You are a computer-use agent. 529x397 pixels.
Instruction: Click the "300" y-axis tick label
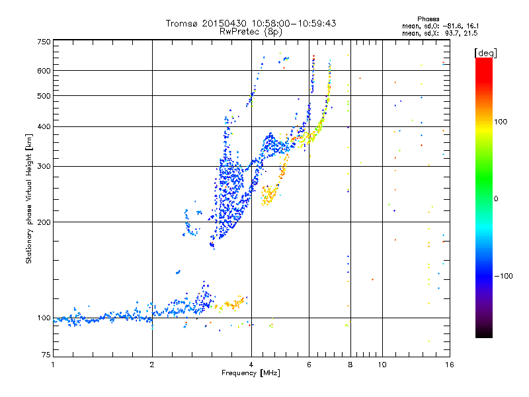coord(44,167)
